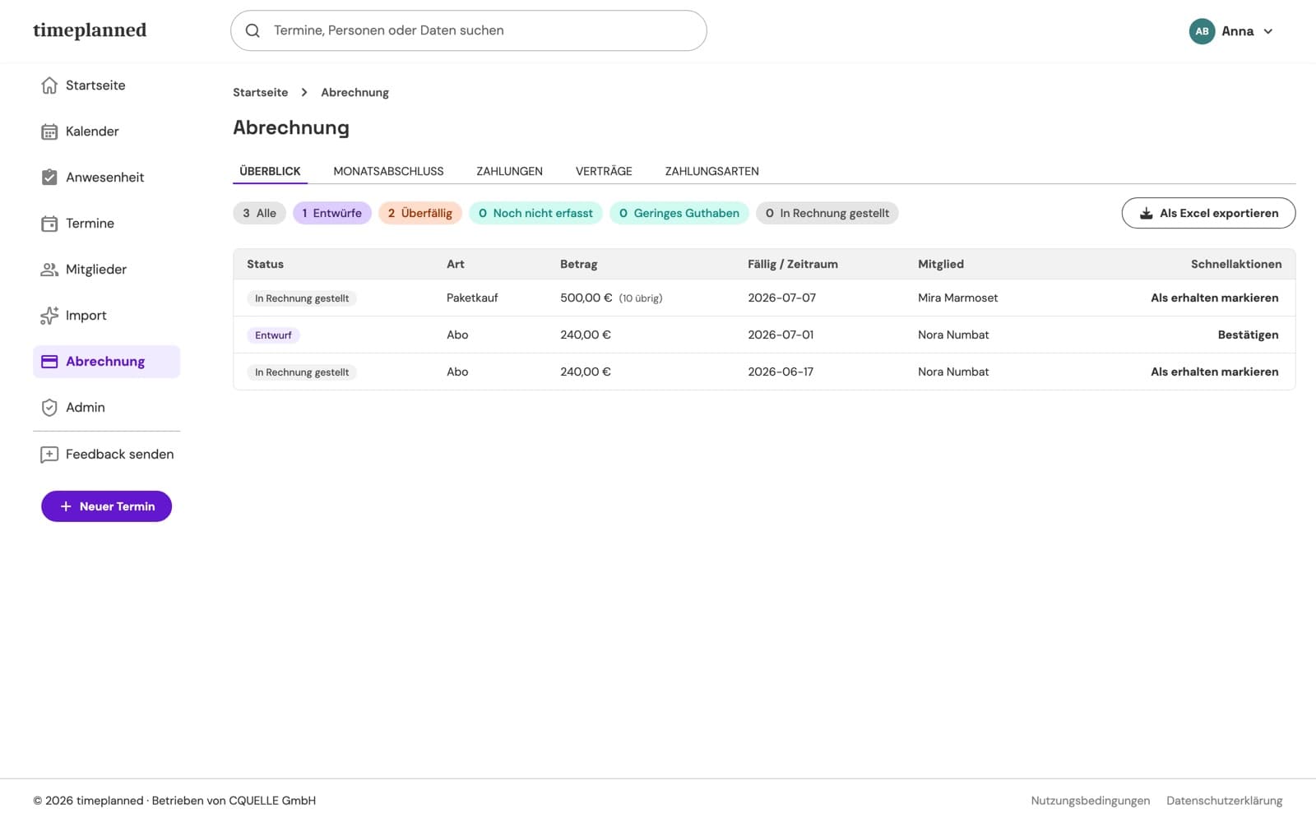
Task: Click Als Excel exportieren button
Action: (x=1208, y=214)
